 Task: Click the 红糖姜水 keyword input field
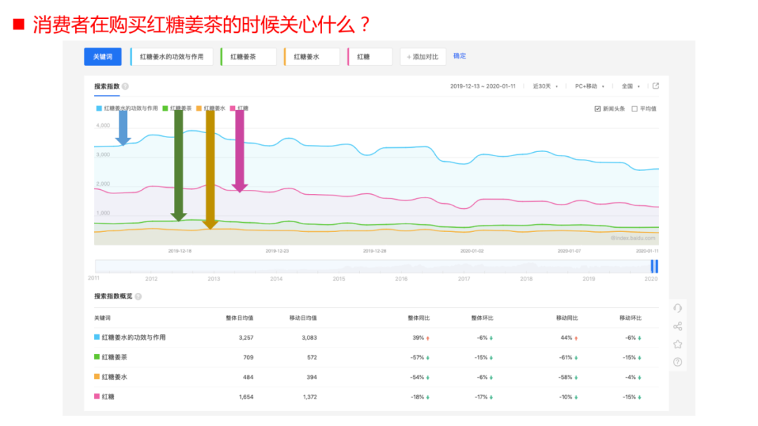pos(312,57)
